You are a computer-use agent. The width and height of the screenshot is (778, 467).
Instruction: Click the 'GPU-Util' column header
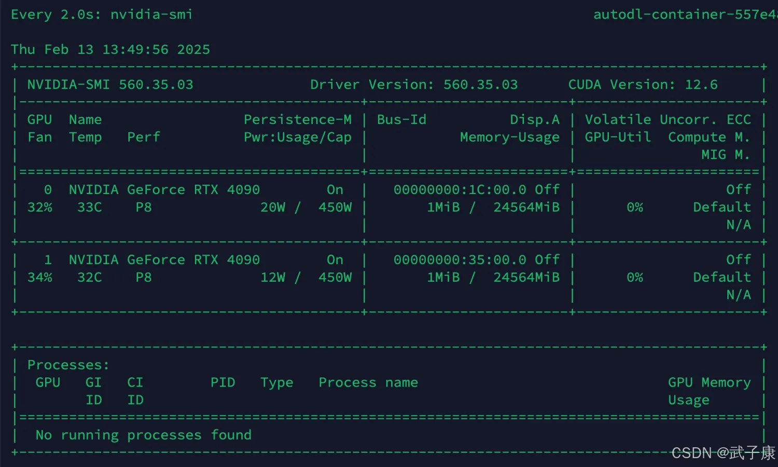[618, 138]
